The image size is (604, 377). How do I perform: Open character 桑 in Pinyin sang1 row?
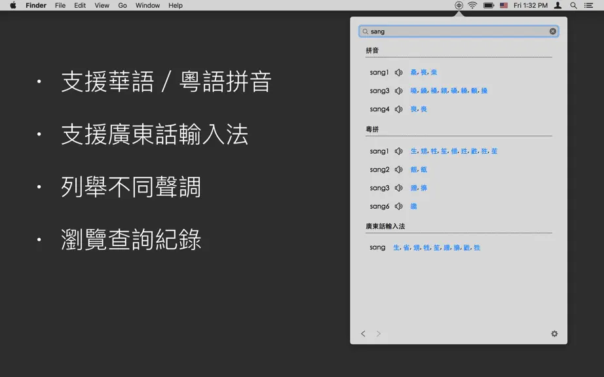[414, 72]
